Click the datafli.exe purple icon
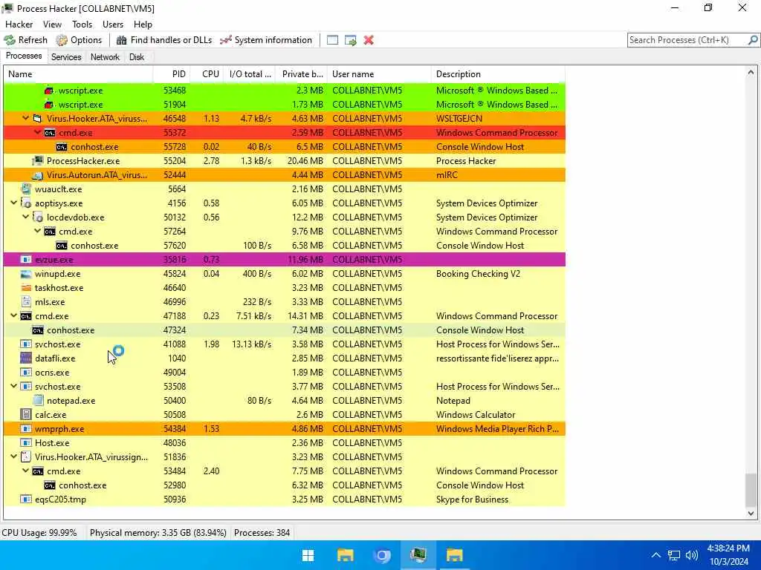 tap(26, 358)
